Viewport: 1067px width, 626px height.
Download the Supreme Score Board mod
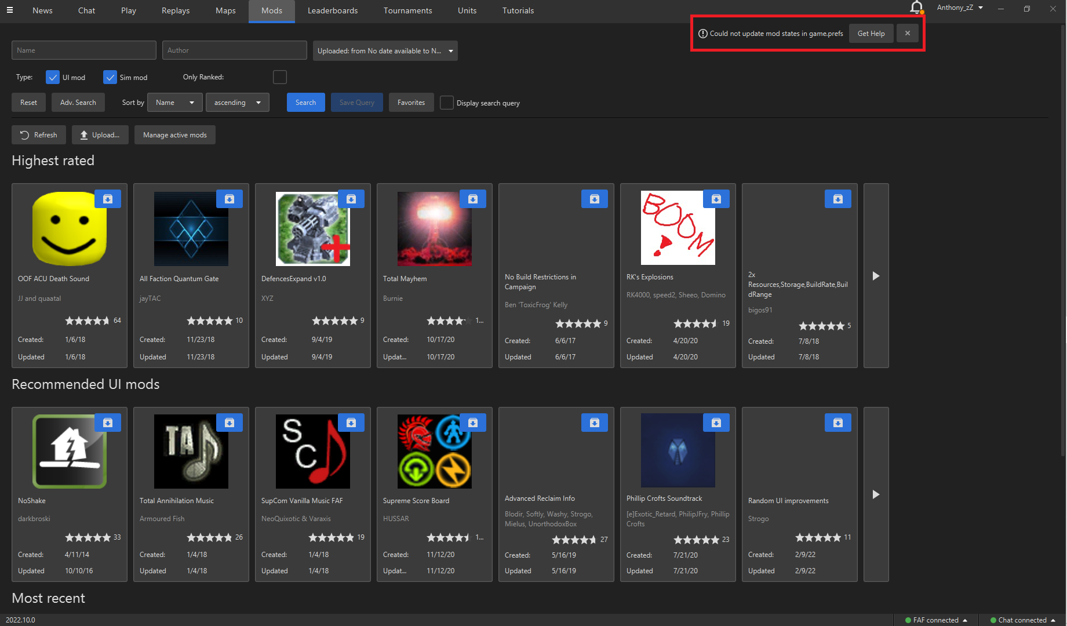click(x=473, y=423)
